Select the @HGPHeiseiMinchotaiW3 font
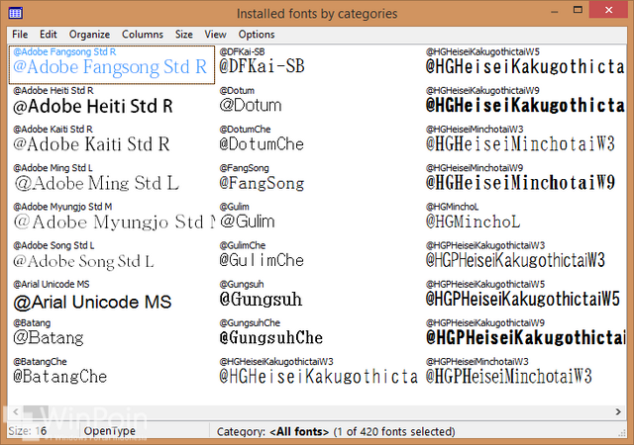 [524, 375]
